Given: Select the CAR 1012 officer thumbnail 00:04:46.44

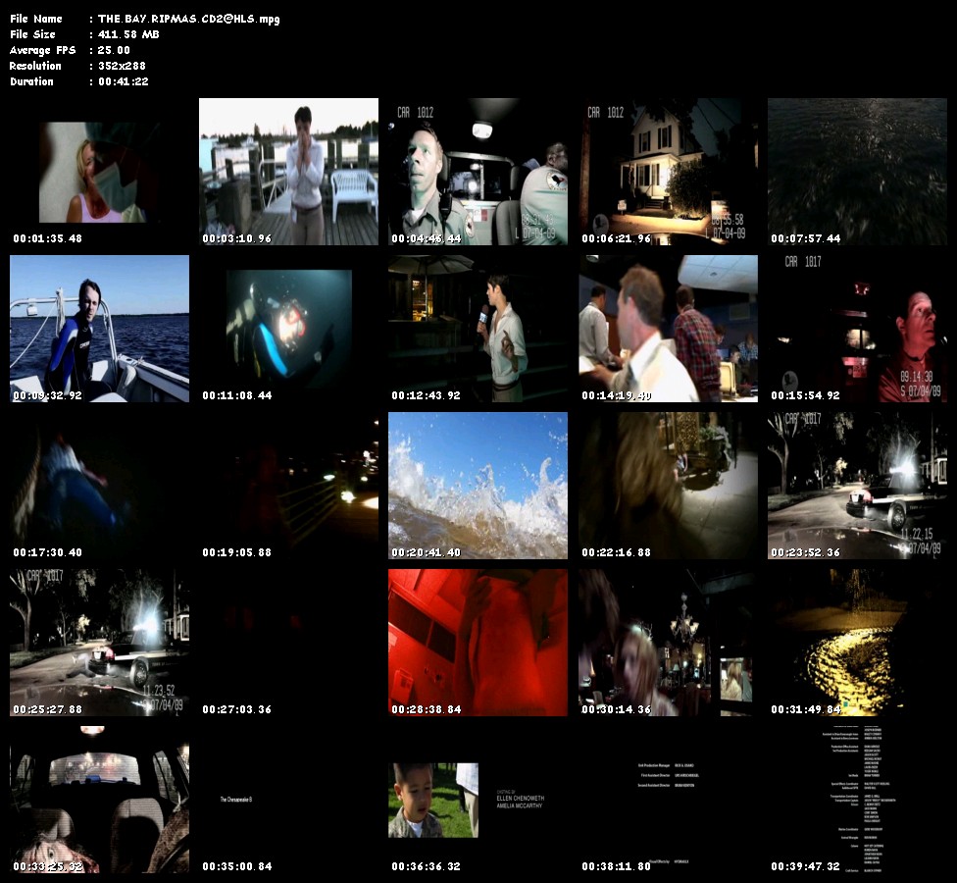Looking at the screenshot, I should coord(478,172).
